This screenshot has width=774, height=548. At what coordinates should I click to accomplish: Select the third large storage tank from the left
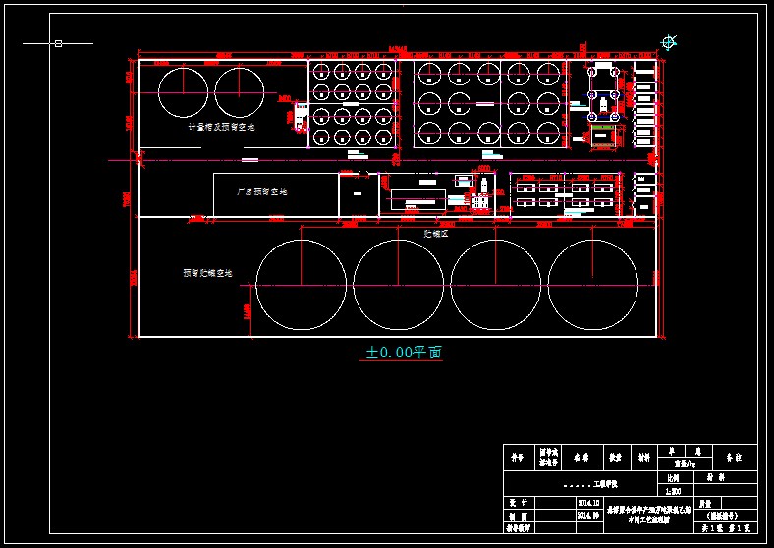click(495, 283)
